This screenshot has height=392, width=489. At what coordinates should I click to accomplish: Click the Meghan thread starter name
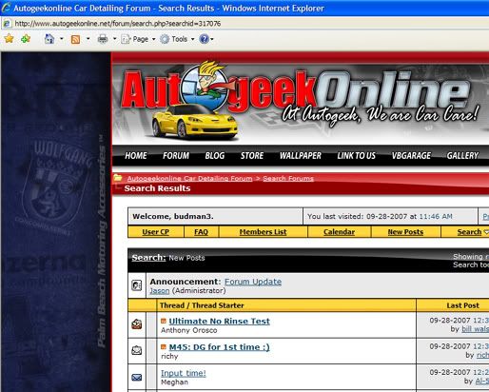click(x=174, y=382)
